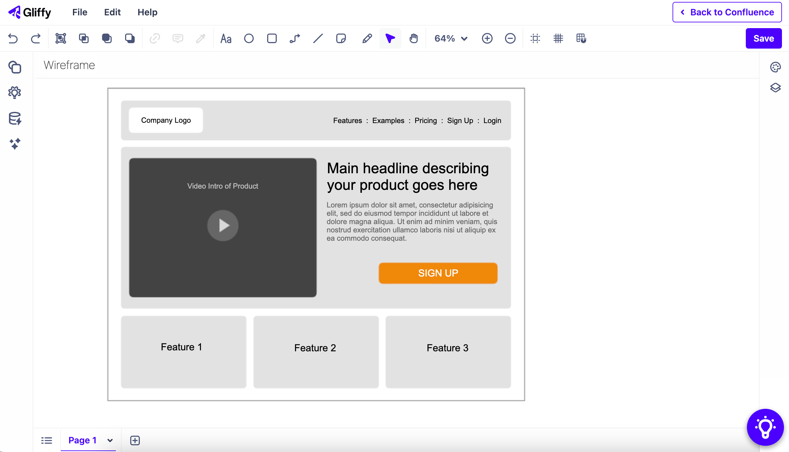Click the eyedropper style icon

click(x=201, y=38)
